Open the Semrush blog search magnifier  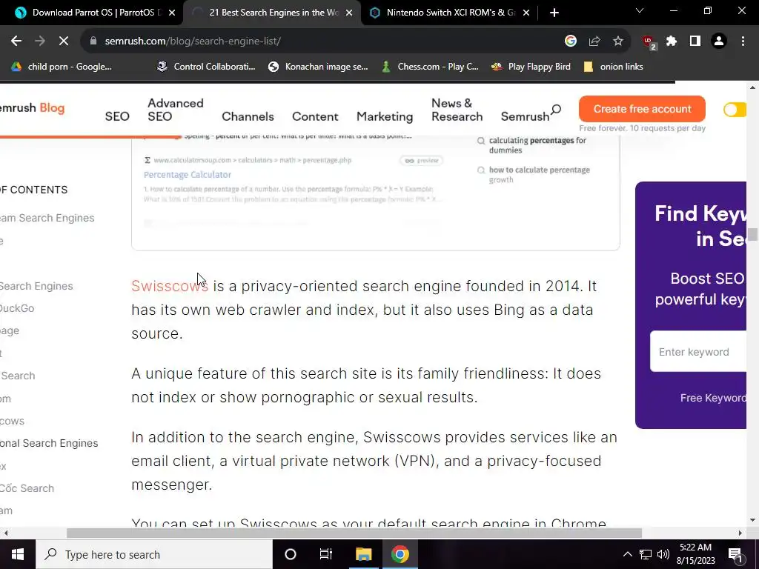pos(556,110)
